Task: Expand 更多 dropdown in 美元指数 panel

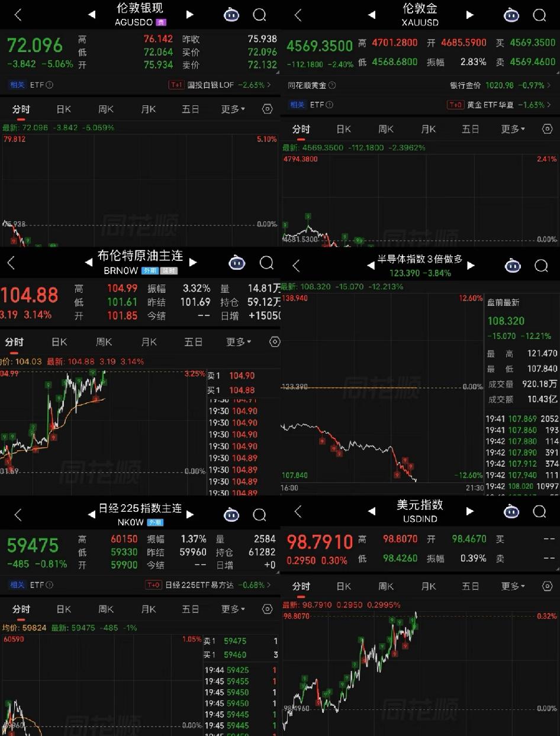Action: point(513,586)
